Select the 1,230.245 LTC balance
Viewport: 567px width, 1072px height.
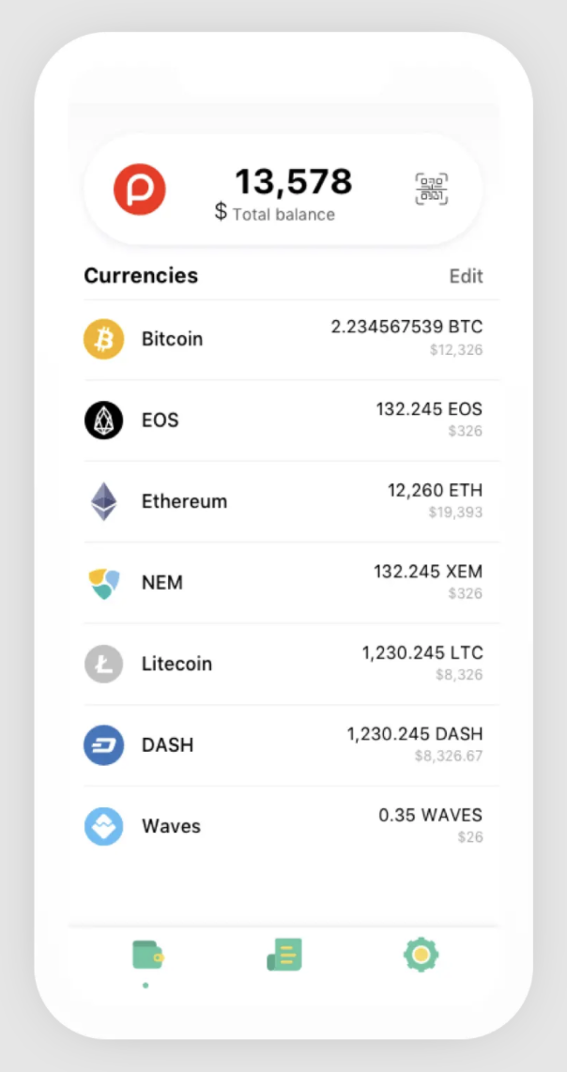click(x=422, y=652)
